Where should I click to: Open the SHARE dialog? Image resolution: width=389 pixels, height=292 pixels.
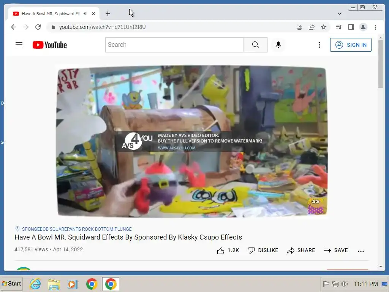[301, 251]
